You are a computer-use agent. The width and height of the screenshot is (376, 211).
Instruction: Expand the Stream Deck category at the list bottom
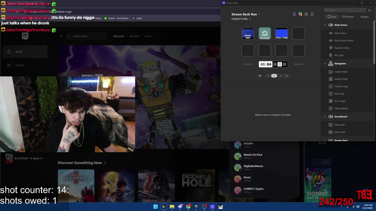341,140
